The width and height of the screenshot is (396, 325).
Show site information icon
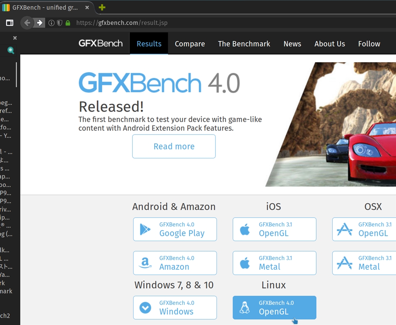coord(51,23)
